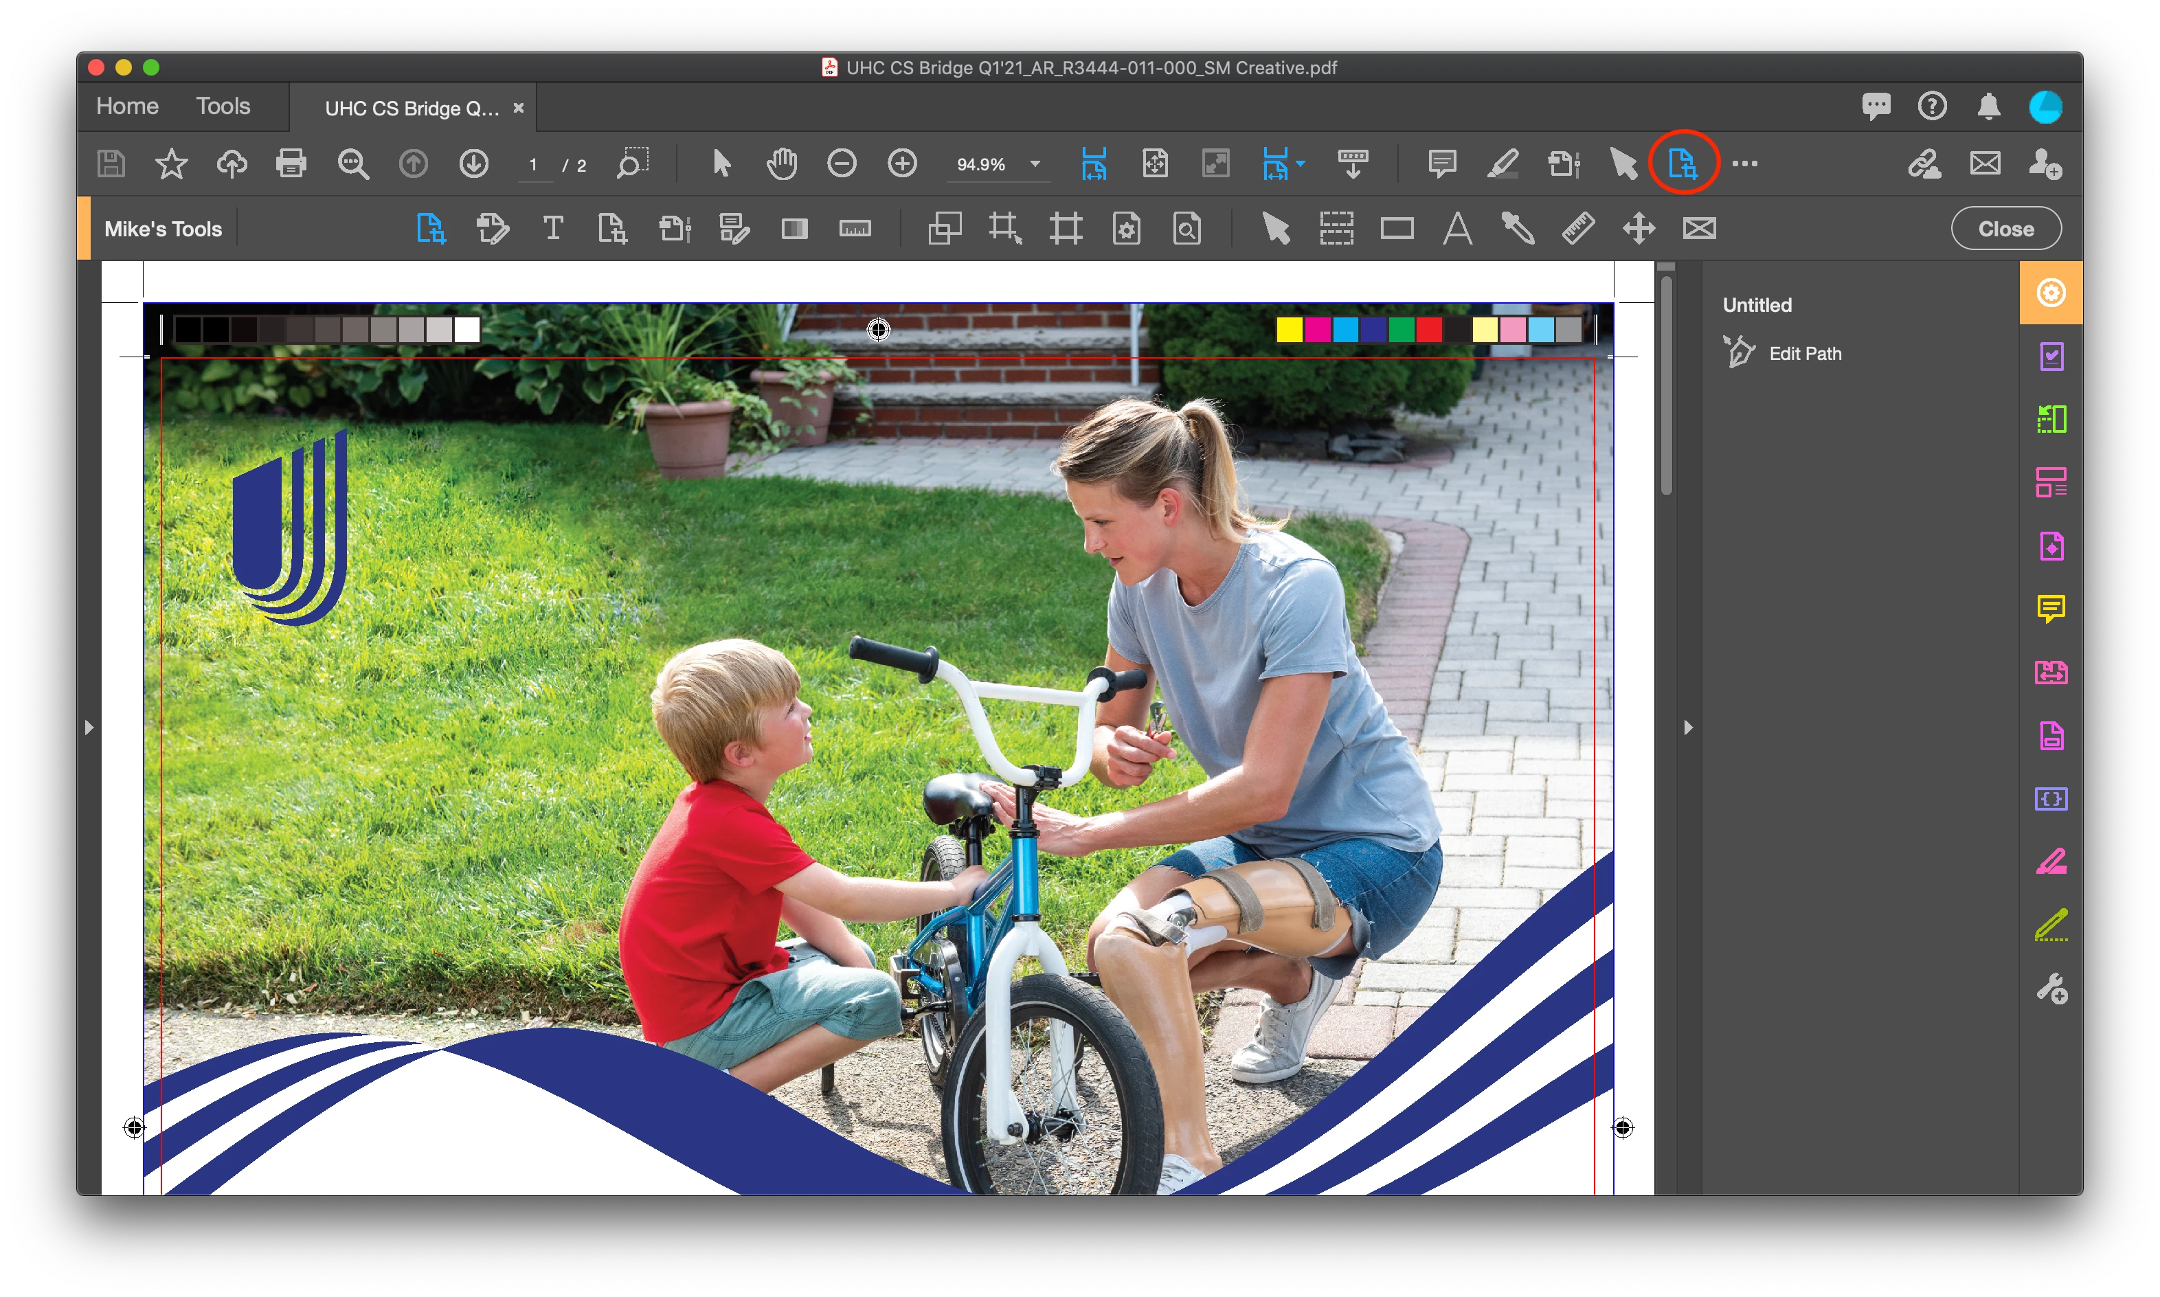
Task: Click Edit Path in the Untitled panel
Action: [x=1804, y=353]
